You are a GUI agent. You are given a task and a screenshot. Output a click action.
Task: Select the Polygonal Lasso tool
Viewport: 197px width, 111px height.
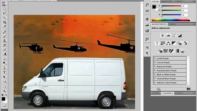pyautogui.click(x=4, y=13)
